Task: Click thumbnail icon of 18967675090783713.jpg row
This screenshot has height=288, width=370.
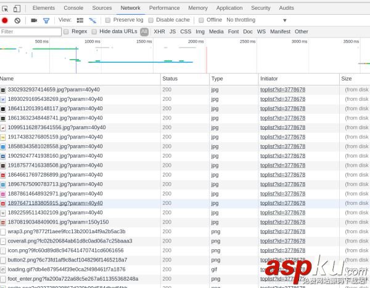Action: [3, 185]
